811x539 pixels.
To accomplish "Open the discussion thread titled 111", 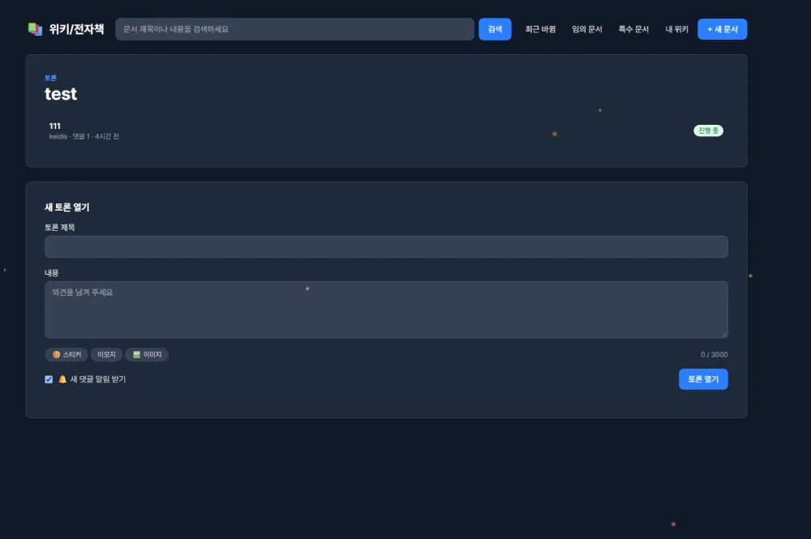I will (55, 126).
